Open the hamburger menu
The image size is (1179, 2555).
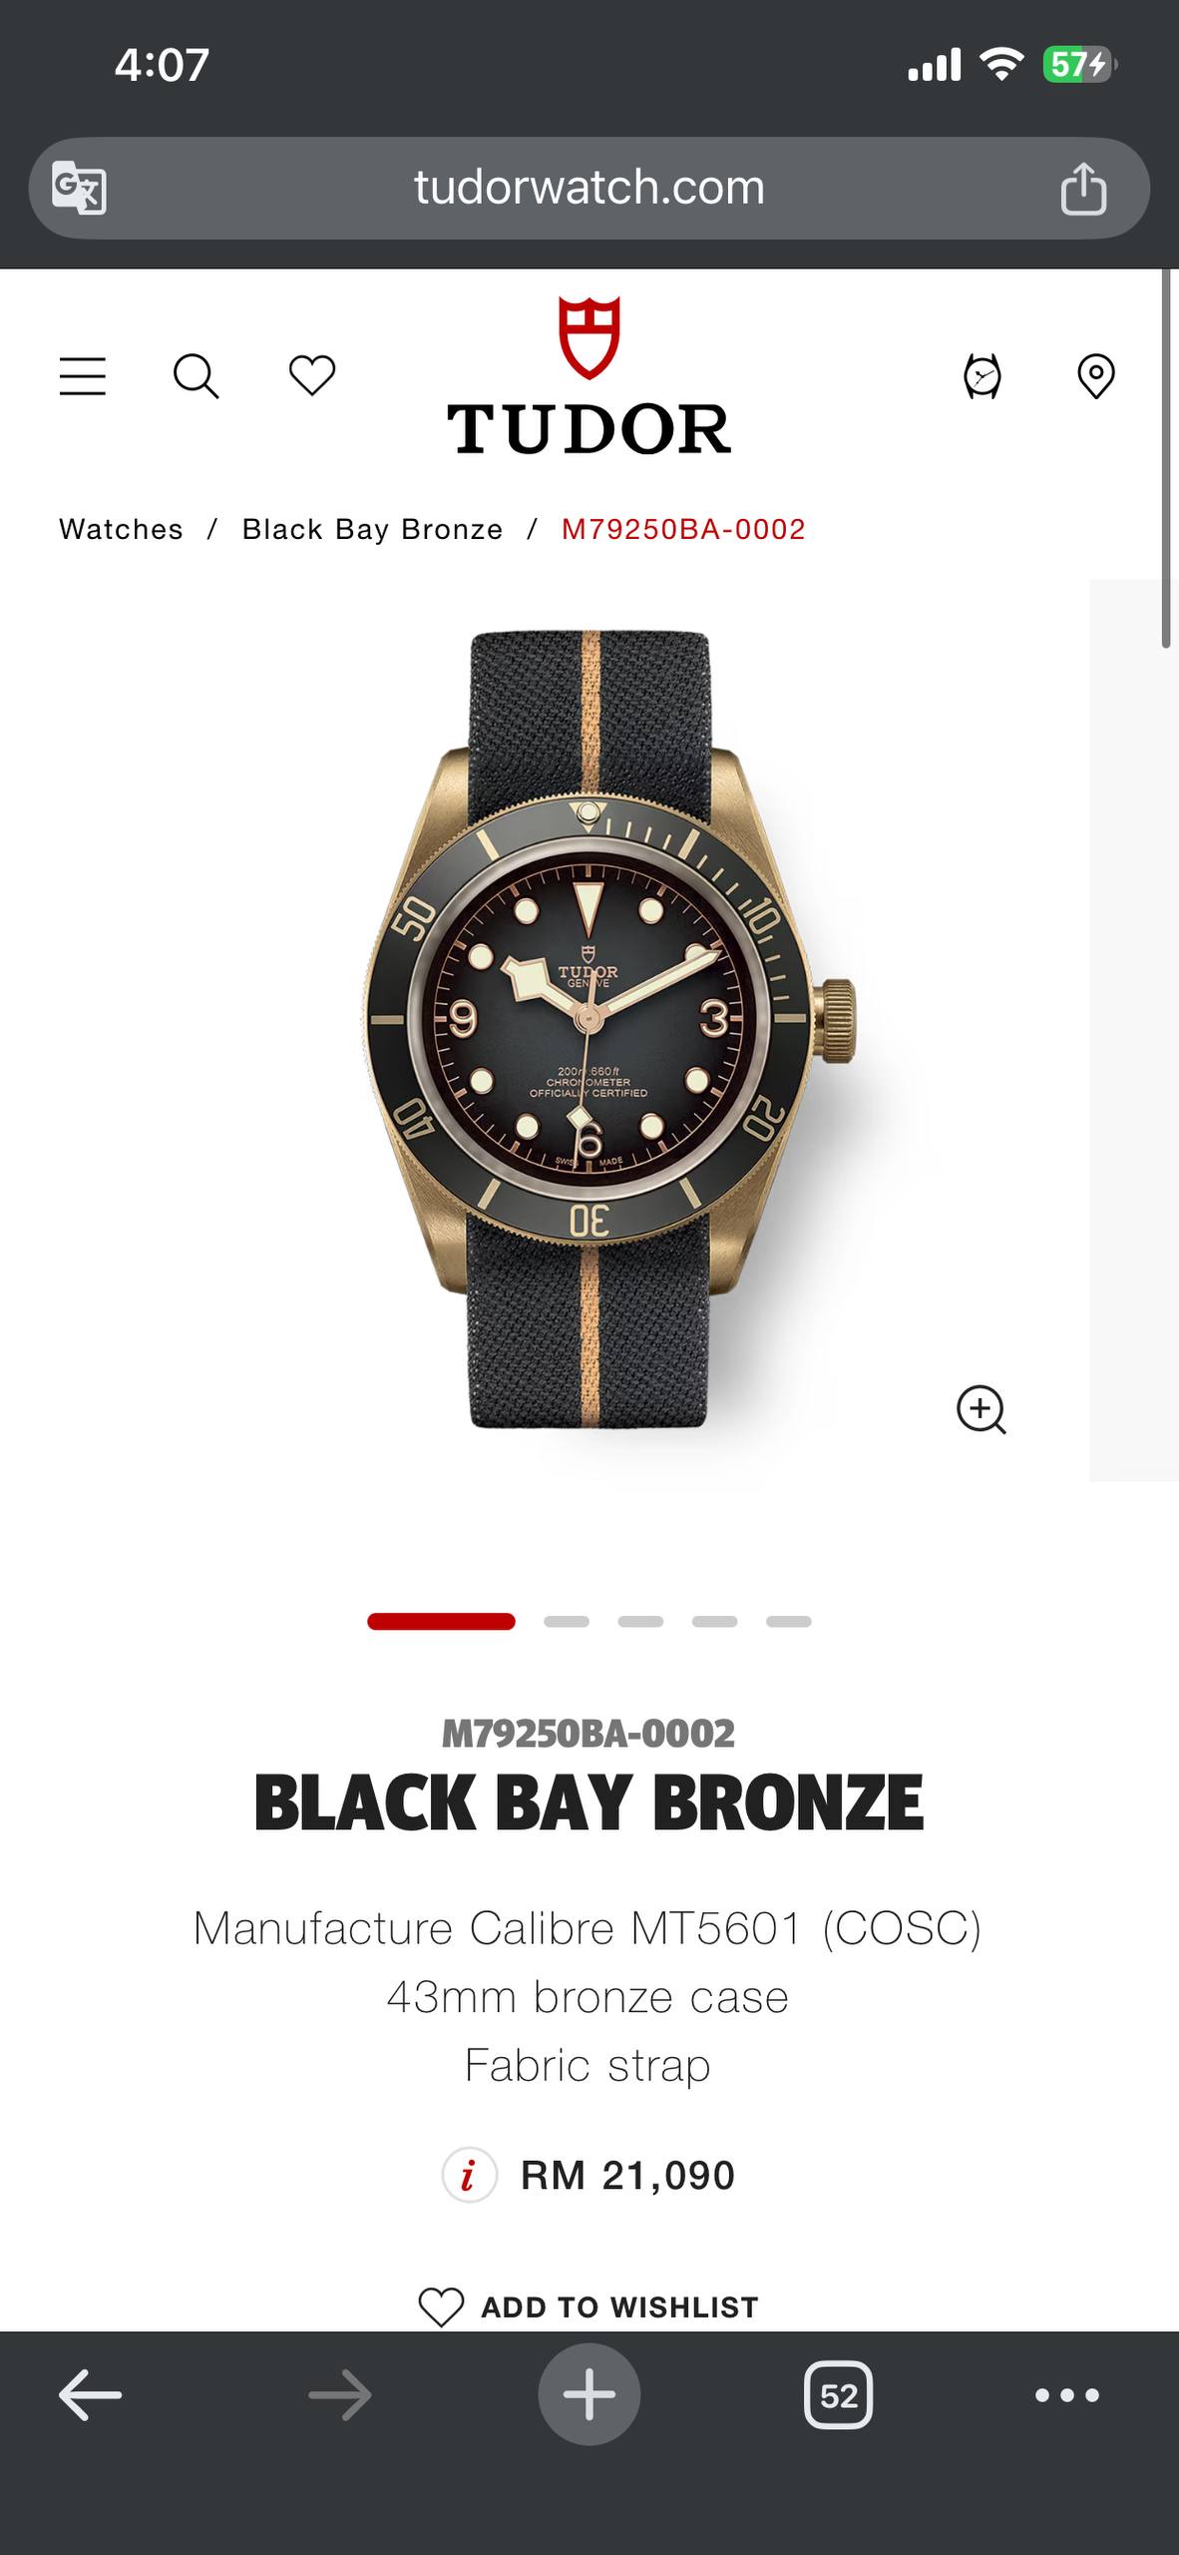(82, 376)
